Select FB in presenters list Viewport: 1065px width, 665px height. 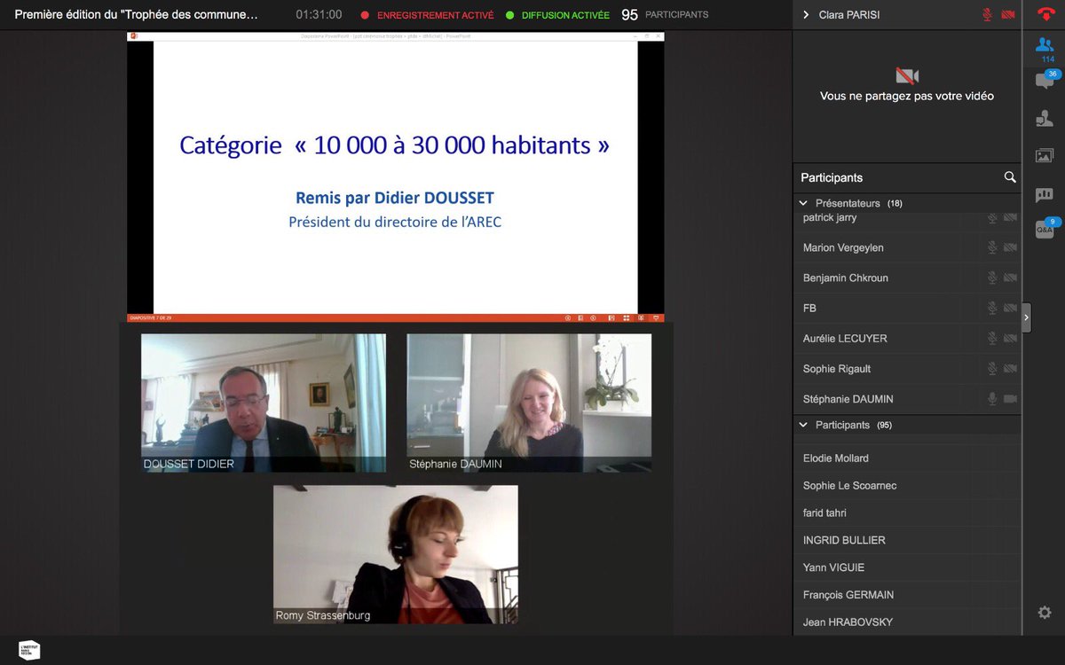pyautogui.click(x=907, y=308)
